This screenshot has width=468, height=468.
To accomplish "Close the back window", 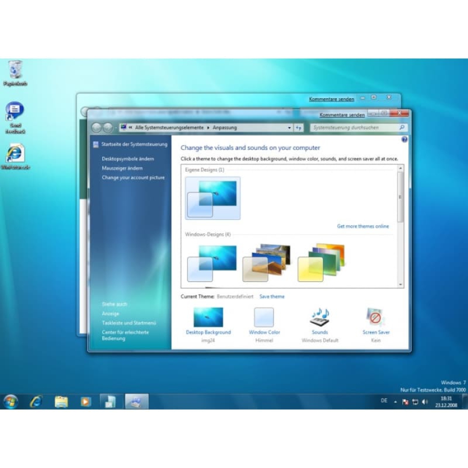I will click(389, 97).
